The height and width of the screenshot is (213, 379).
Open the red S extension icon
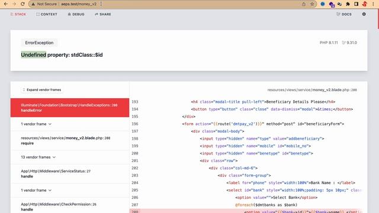coord(365,4)
